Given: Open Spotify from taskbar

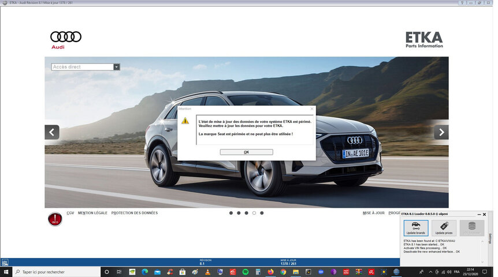Looking at the screenshot, I should tap(246, 272).
